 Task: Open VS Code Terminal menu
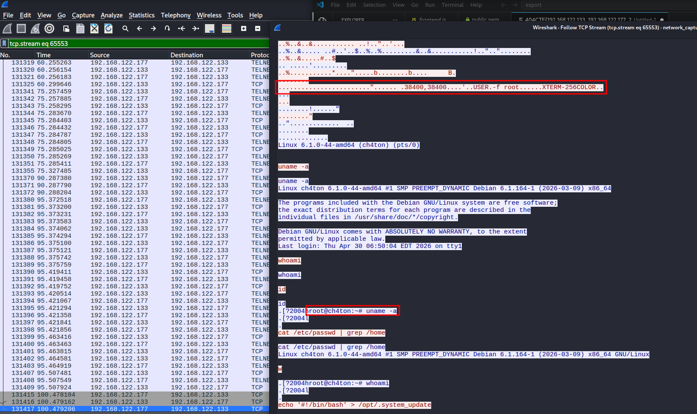coord(452,5)
